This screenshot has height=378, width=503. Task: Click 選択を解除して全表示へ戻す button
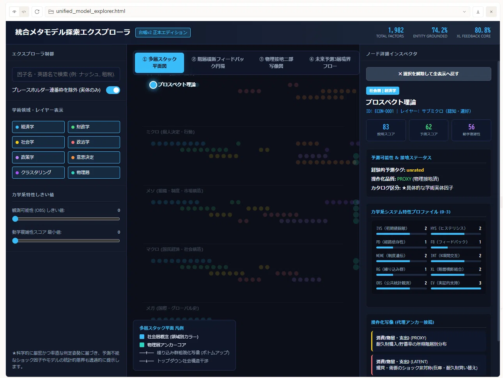[x=429, y=74]
